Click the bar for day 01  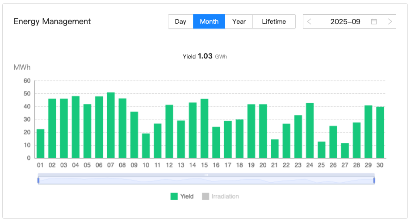click(41, 143)
